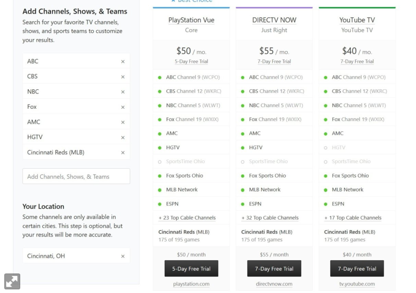Start PlayStation Vue with the black 5-Day Free Trial button

coord(191,269)
